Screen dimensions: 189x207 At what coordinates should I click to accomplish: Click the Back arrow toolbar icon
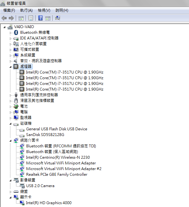pos(4,18)
